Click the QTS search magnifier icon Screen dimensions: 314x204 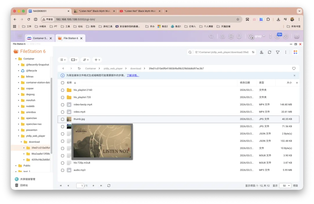tap(211, 36)
